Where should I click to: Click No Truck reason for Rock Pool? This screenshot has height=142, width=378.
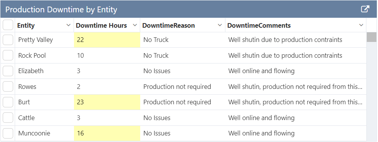[183, 55]
